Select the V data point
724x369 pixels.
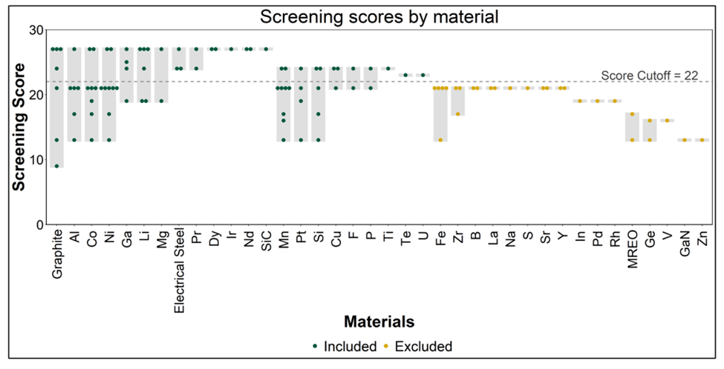(667, 120)
